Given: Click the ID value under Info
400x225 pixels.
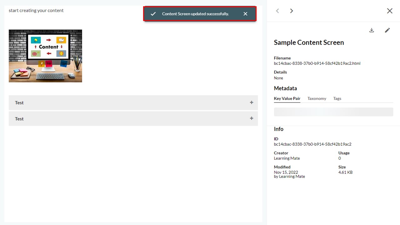Looking at the screenshot, I should 312,144.
